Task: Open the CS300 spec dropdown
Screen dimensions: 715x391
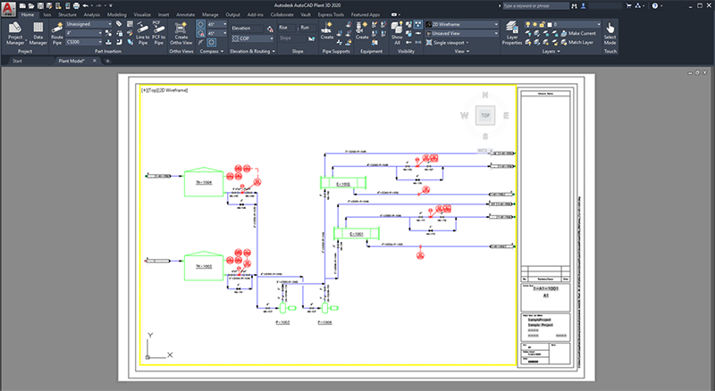Action: pyautogui.click(x=84, y=41)
